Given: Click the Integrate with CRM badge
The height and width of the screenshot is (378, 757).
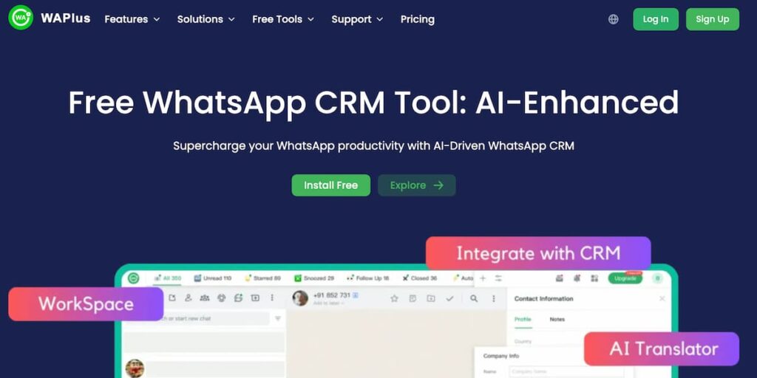Looking at the screenshot, I should [x=538, y=253].
